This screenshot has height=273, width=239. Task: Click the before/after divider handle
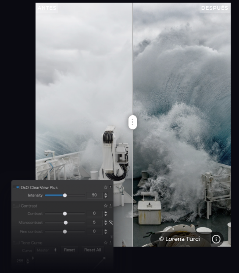(132, 122)
